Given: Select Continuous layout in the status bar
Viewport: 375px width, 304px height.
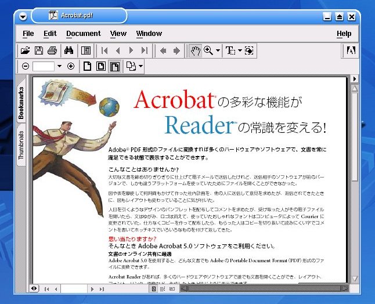Looking at the screenshot, I should point(163,289).
